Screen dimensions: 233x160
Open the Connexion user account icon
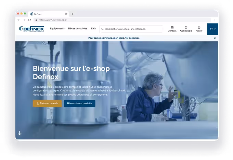coord(186,27)
